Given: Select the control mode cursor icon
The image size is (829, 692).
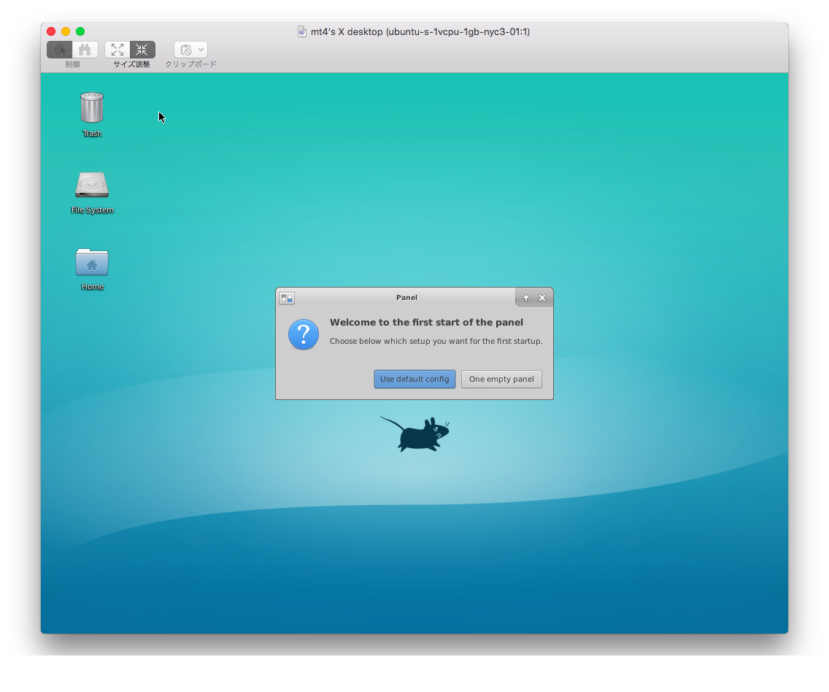Looking at the screenshot, I should [60, 50].
